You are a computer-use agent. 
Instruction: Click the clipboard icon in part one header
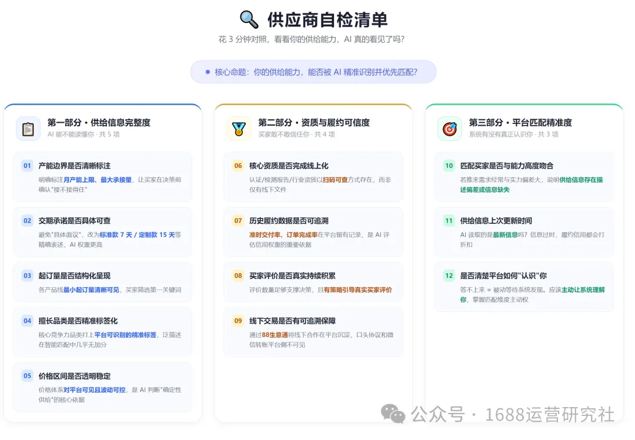click(x=28, y=129)
